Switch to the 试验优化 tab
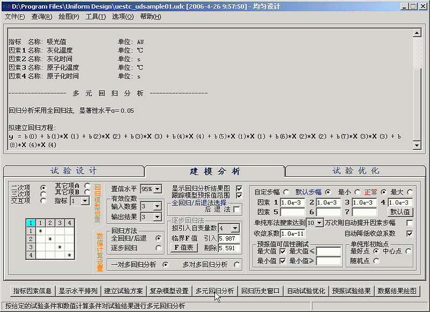 (356, 171)
